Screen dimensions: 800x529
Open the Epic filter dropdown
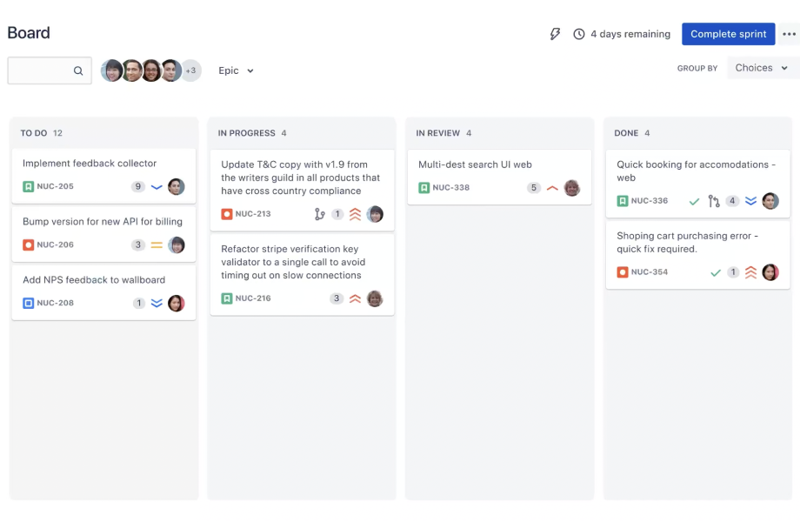click(235, 70)
